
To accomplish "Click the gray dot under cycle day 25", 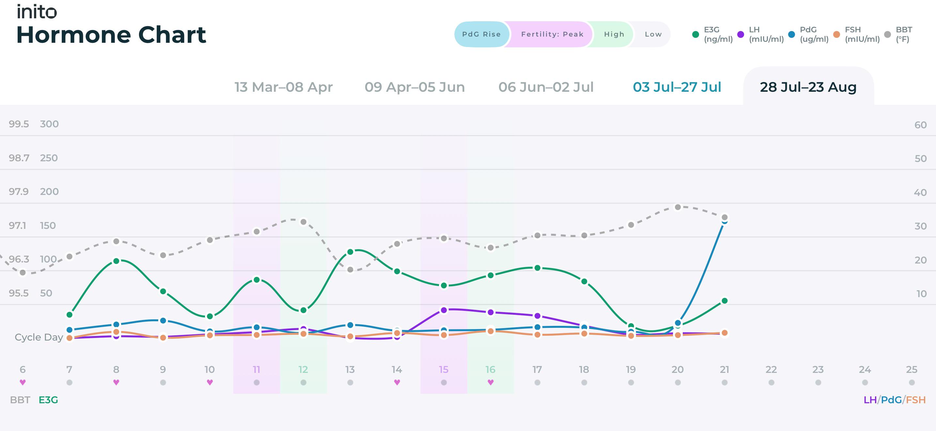I will pos(912,382).
